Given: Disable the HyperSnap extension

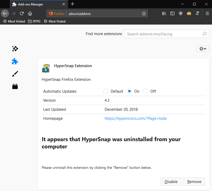Looking at the screenshot, I should point(171,181).
